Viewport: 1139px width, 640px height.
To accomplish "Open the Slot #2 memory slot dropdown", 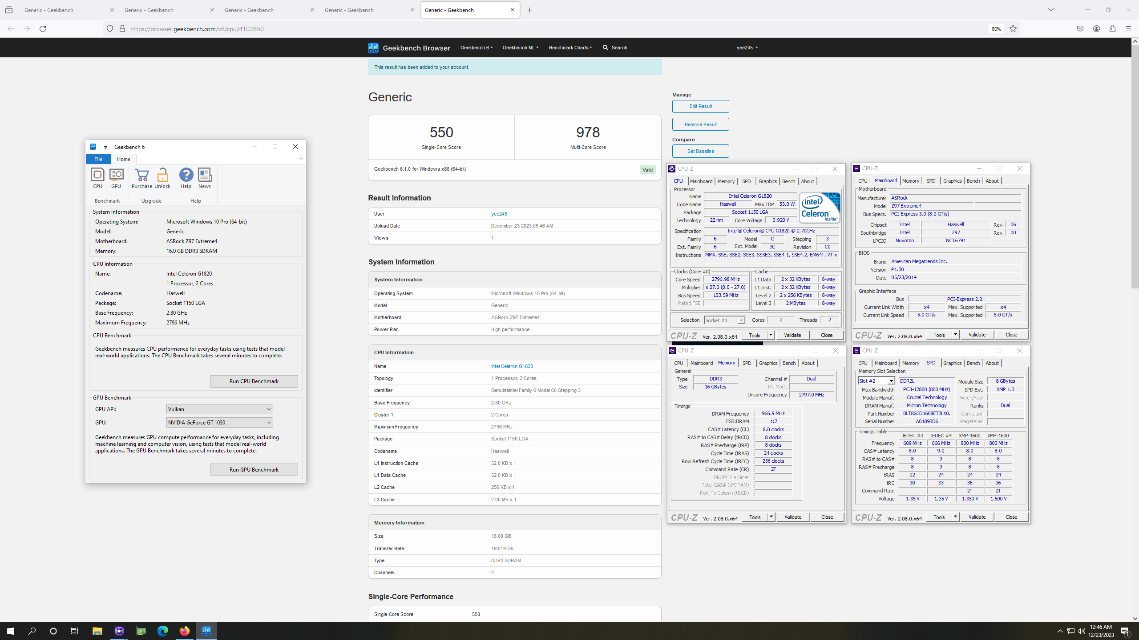I will [x=876, y=381].
